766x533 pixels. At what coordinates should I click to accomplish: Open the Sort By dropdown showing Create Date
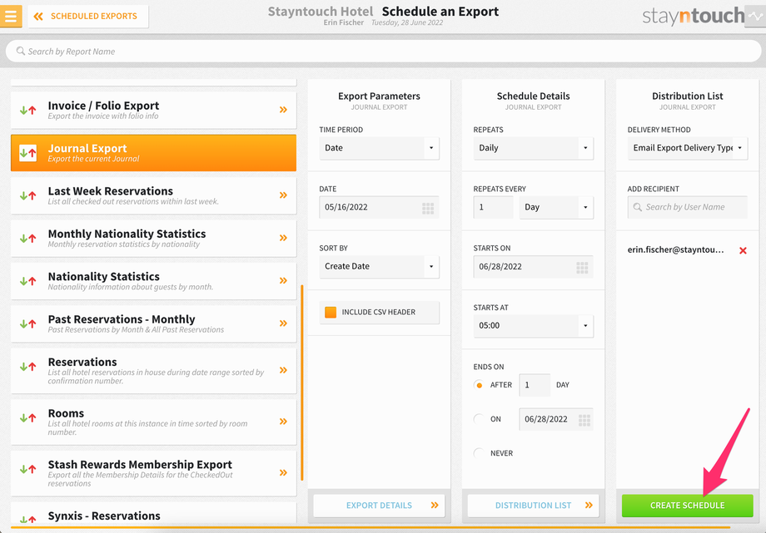pyautogui.click(x=379, y=266)
